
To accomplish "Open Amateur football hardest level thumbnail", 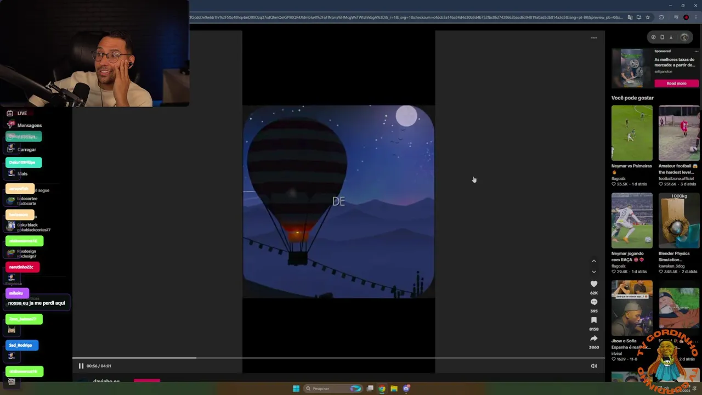I will point(679,133).
